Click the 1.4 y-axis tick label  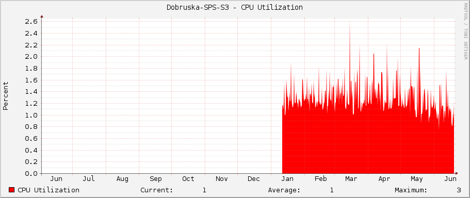(31, 92)
